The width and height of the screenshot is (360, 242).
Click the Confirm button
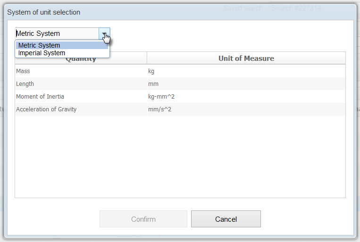point(143,219)
